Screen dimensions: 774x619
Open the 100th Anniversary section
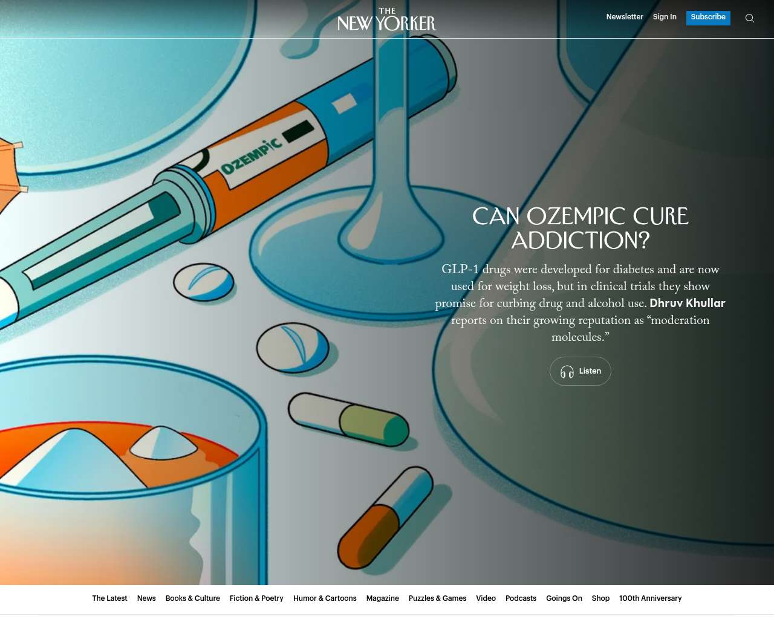point(650,598)
